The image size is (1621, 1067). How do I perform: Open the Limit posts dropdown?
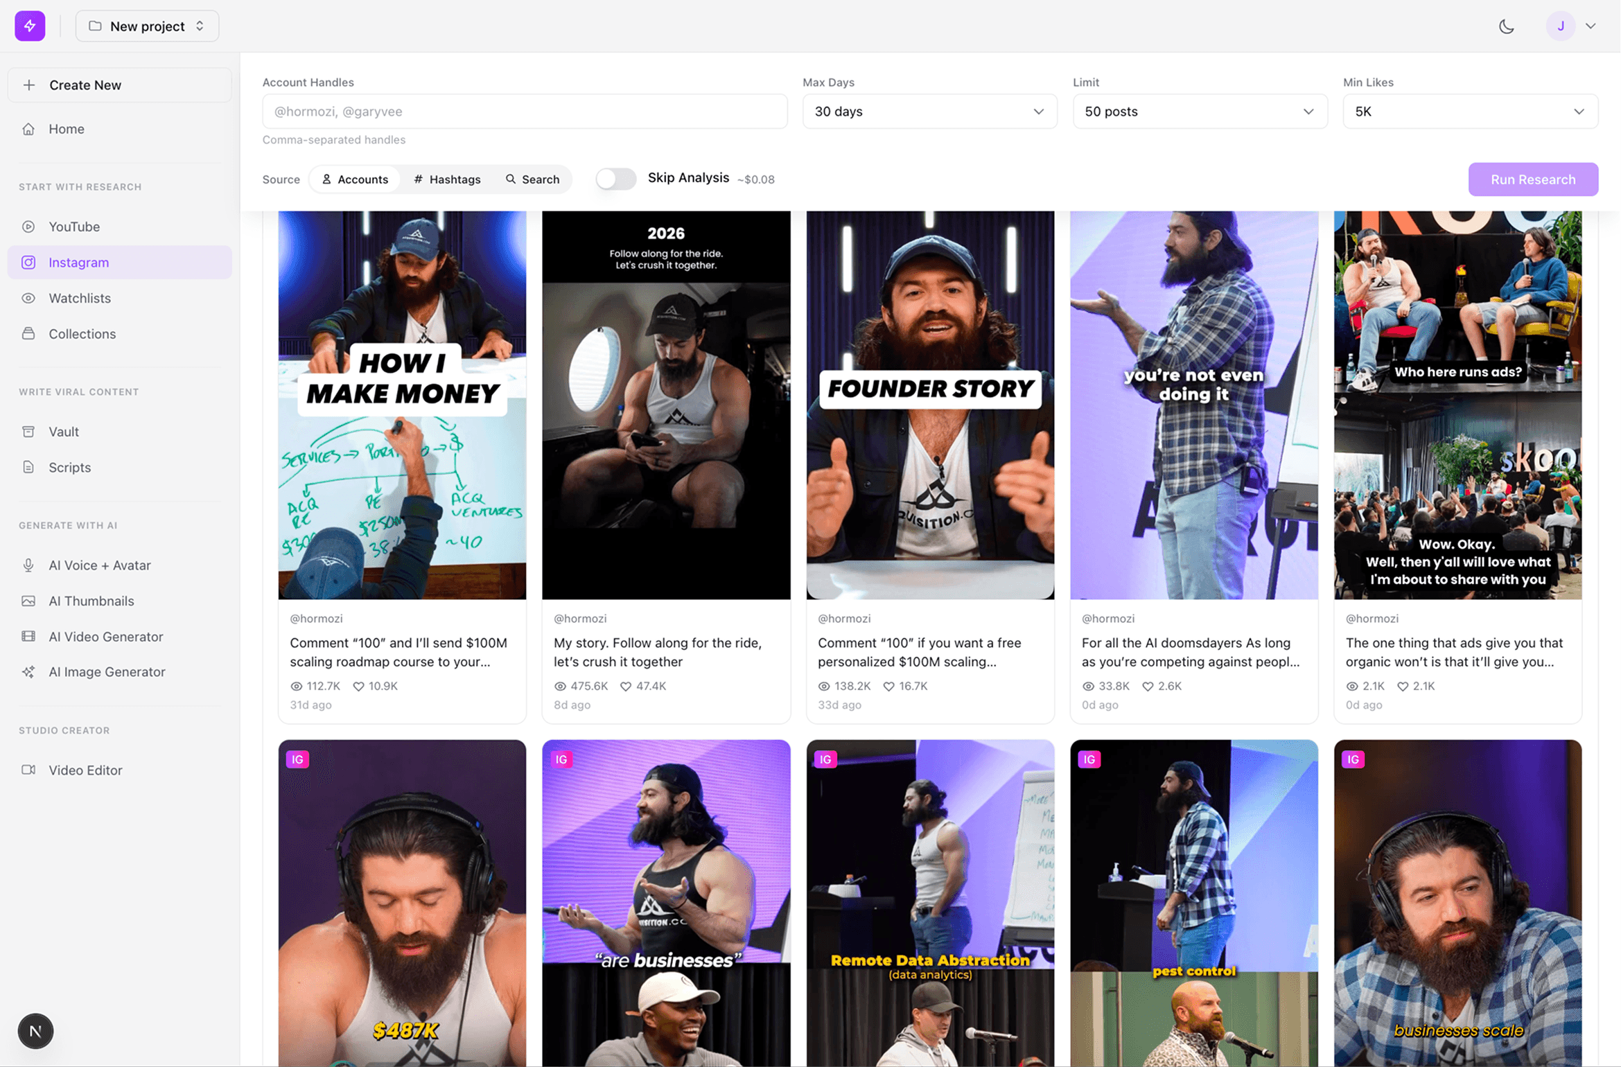[1199, 112]
